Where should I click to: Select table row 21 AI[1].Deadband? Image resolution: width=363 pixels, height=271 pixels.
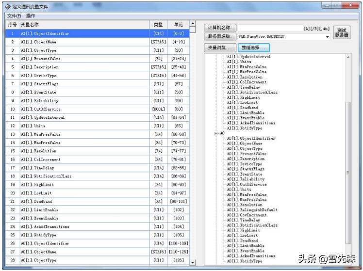tap(97, 201)
